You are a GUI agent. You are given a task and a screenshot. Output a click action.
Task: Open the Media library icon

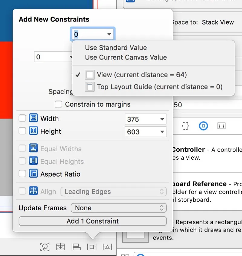coord(222,126)
